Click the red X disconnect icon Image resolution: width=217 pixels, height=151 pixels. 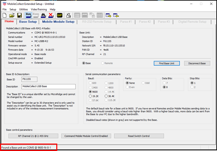point(51,15)
